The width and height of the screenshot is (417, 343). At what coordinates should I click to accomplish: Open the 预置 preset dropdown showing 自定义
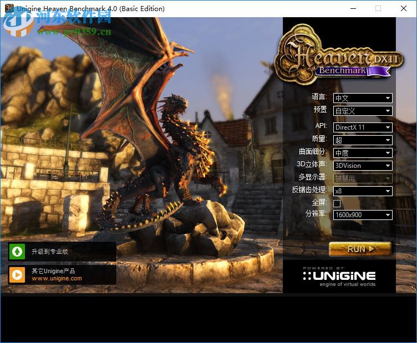[x=363, y=111]
